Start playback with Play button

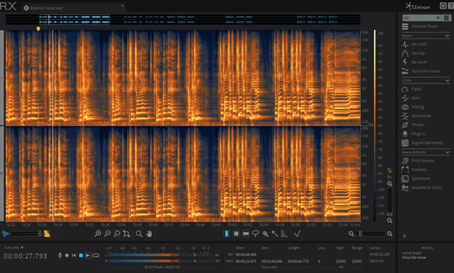coord(88,255)
